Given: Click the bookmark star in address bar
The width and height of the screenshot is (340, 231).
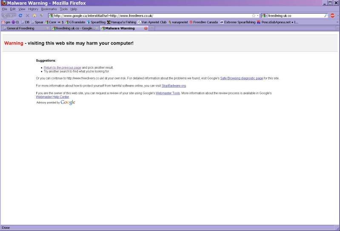Looking at the screenshot, I should click(254, 16).
